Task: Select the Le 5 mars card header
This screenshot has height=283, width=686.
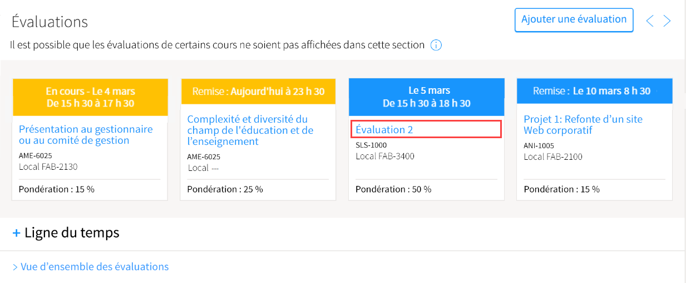Action: pyautogui.click(x=427, y=97)
